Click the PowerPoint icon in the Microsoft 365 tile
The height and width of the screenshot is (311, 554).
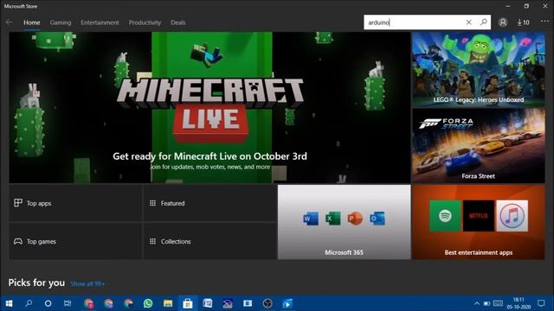pyautogui.click(x=355, y=219)
